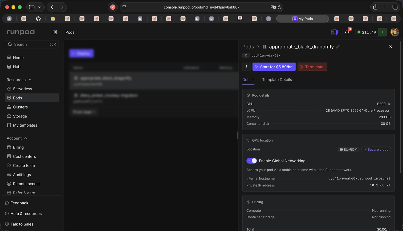403x231 pixels.
Task: Click the ID badge next to pod ID
Action: pyautogui.click(x=246, y=55)
